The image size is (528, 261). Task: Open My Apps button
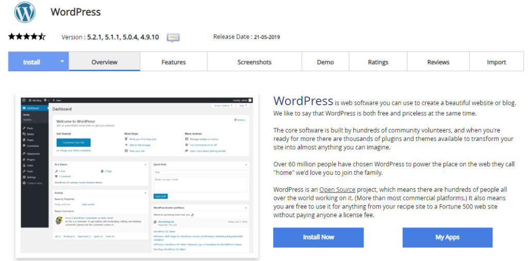(x=448, y=237)
